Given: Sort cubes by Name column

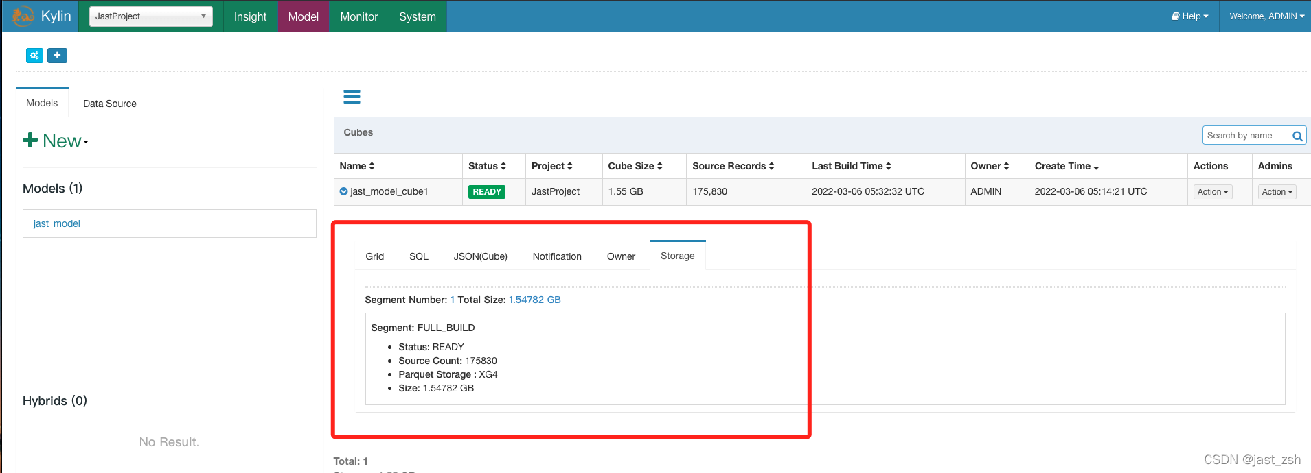Looking at the screenshot, I should [x=357, y=166].
